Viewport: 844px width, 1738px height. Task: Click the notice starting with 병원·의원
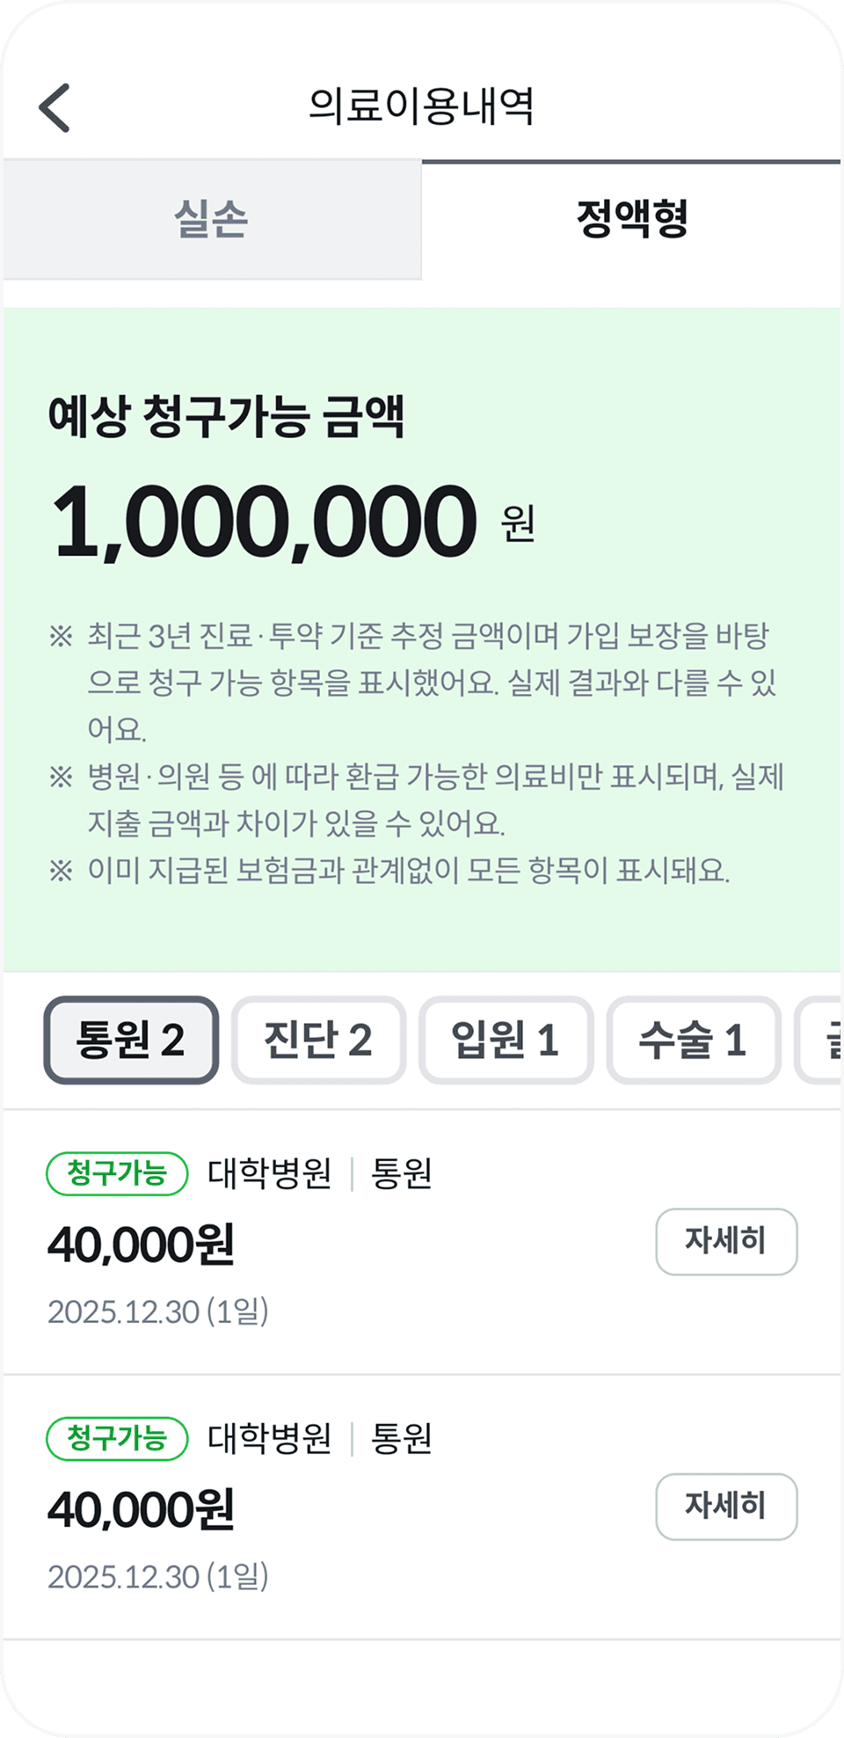click(416, 800)
